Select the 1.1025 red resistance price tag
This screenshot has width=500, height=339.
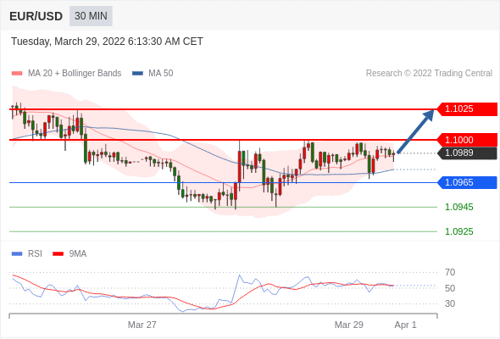pos(467,109)
